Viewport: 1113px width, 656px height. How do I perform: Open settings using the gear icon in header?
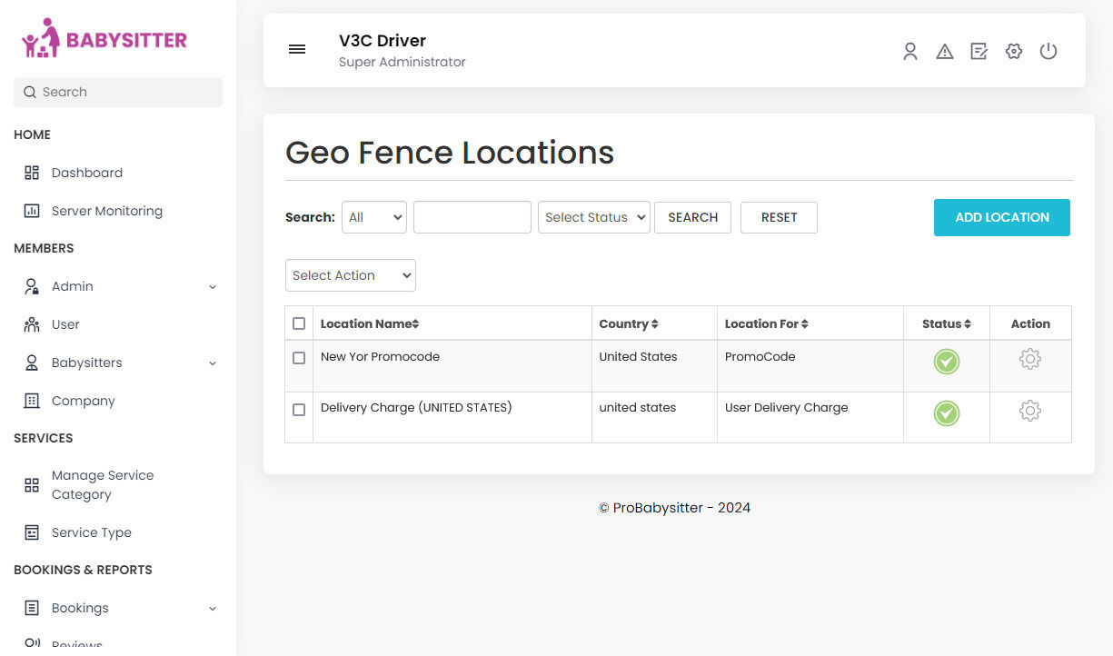pos(1014,52)
